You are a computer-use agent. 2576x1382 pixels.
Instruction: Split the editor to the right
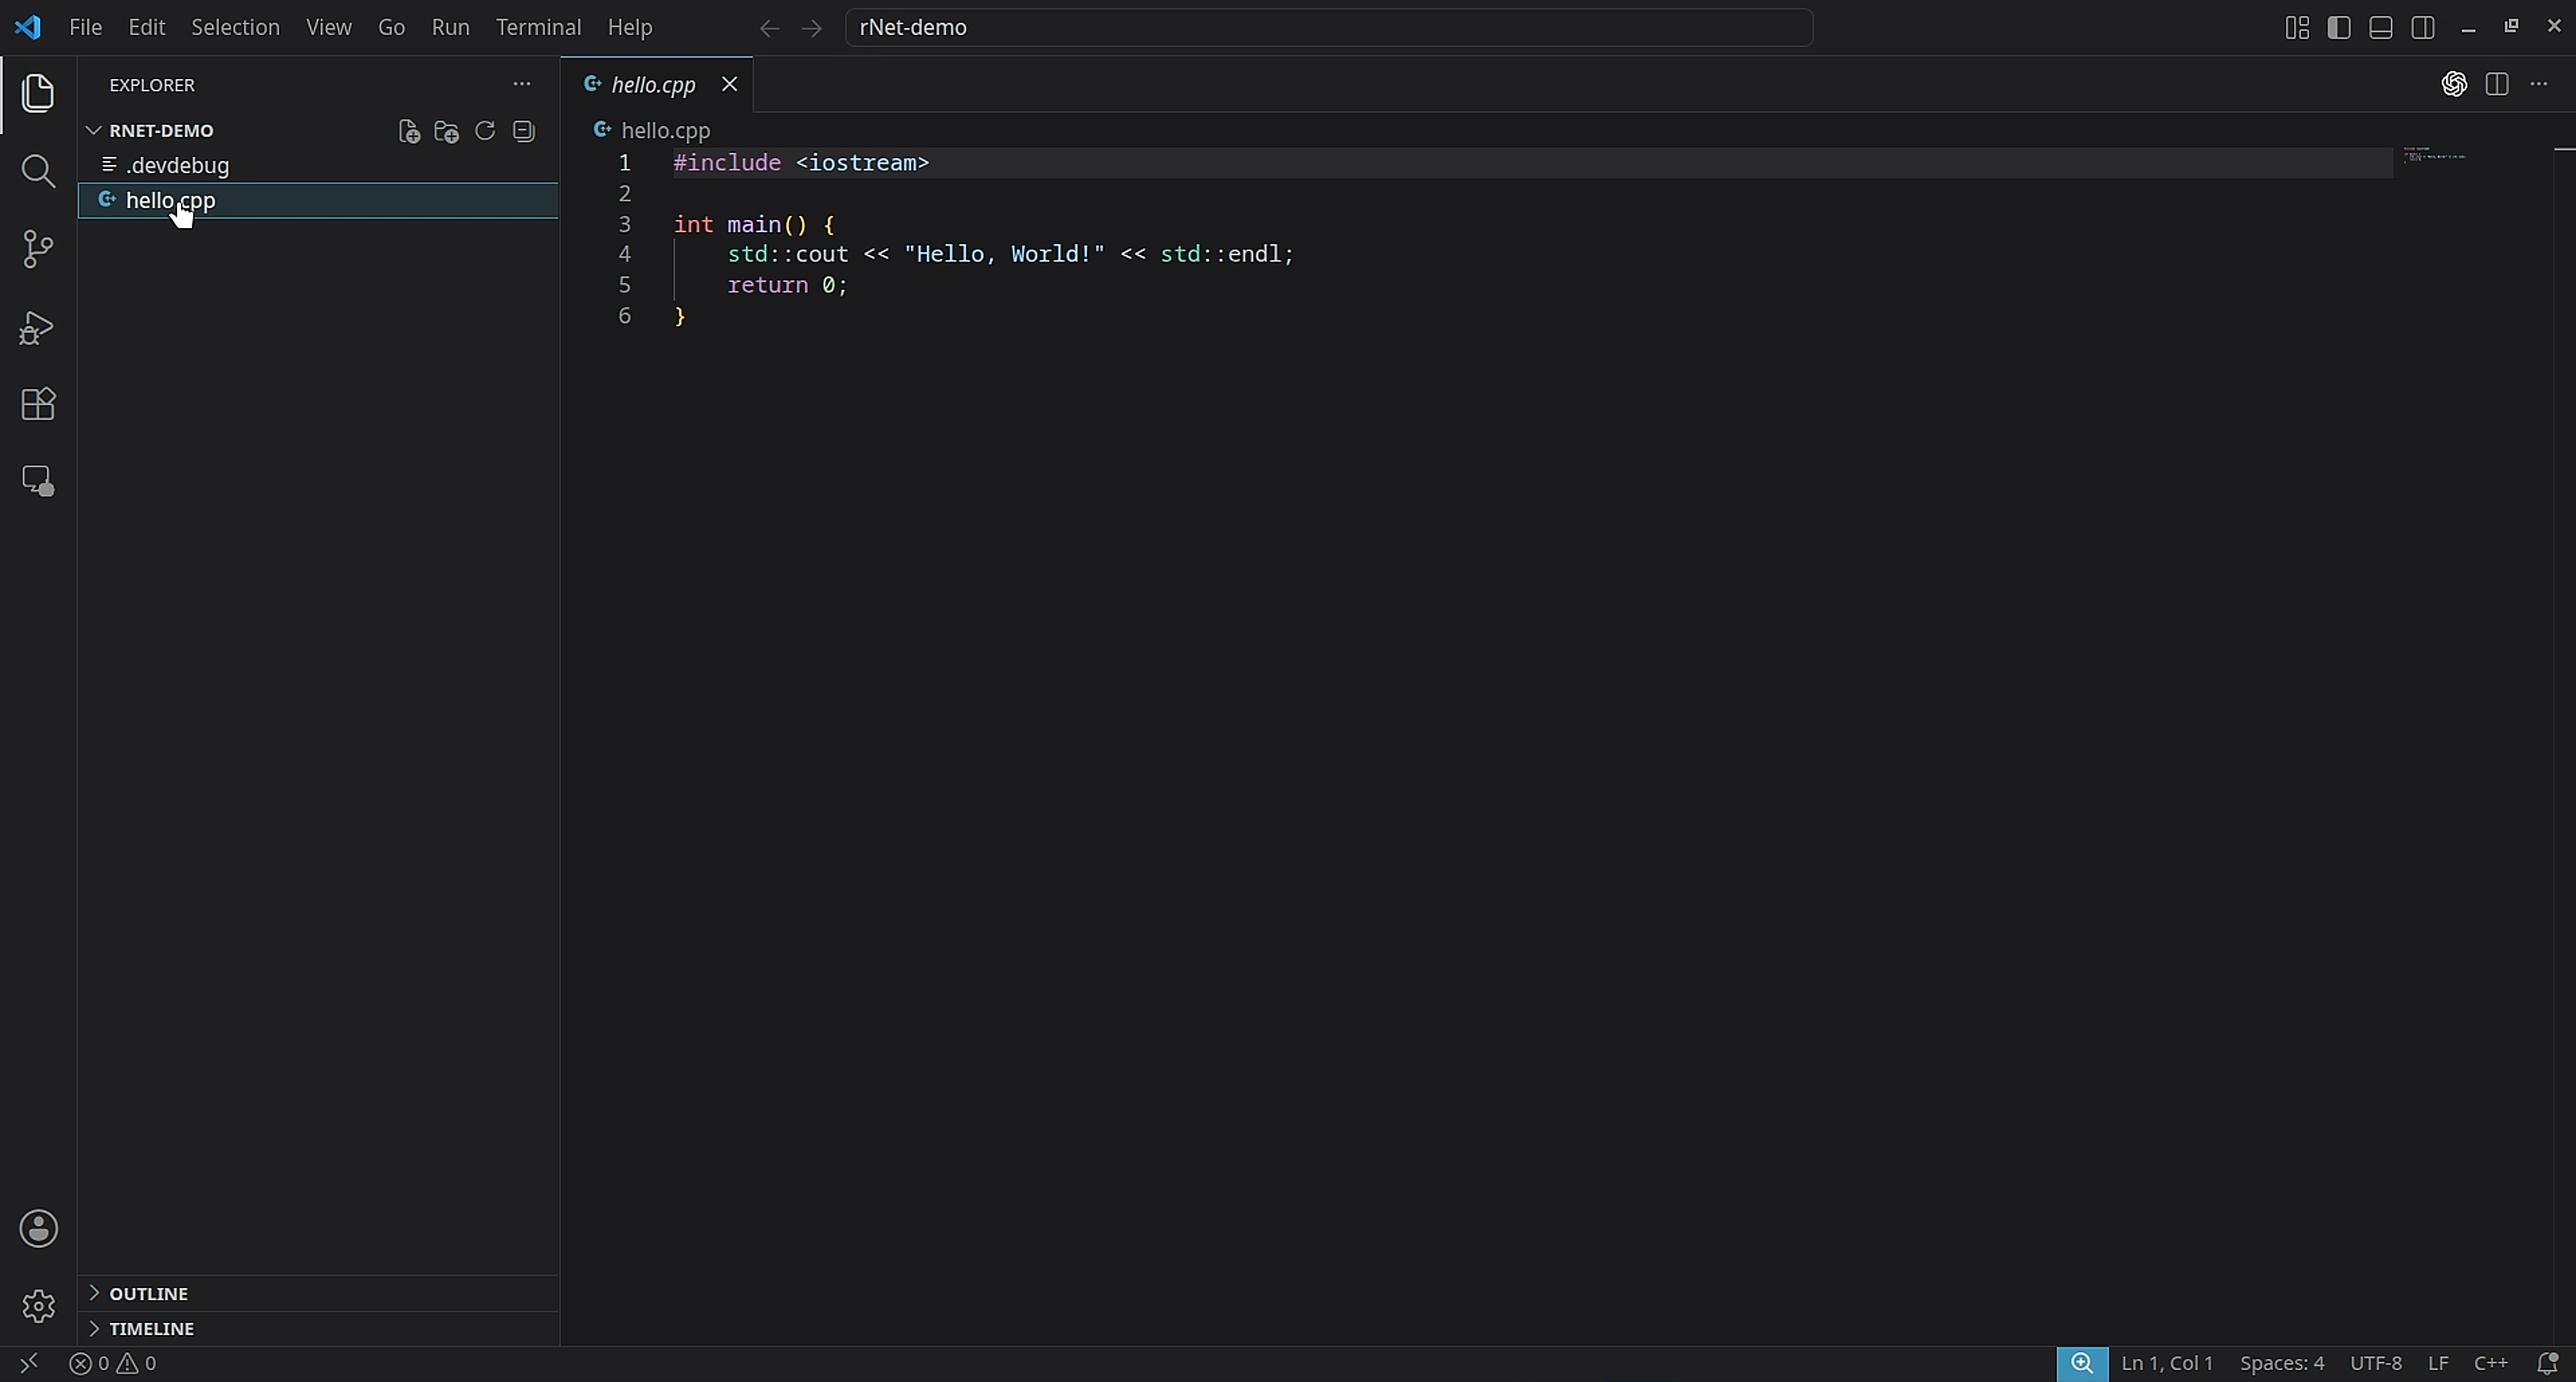tap(2497, 84)
